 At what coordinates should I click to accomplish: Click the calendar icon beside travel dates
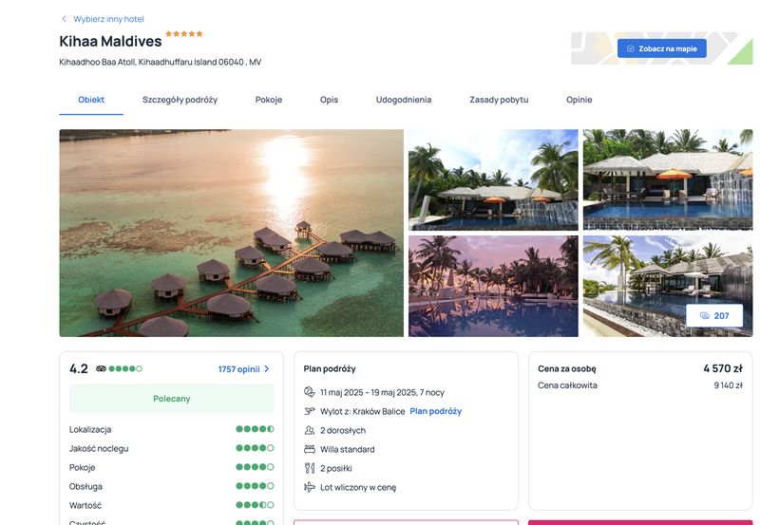point(310,392)
